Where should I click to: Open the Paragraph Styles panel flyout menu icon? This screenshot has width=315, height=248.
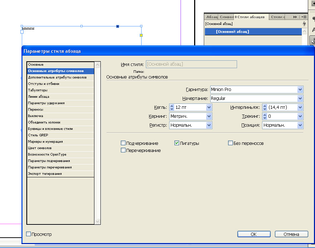point(304,17)
